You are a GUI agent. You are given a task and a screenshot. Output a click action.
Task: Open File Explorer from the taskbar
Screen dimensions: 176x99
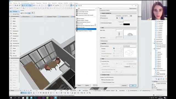(23, 98)
